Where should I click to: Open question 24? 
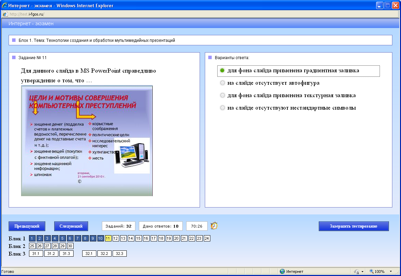point(207,238)
